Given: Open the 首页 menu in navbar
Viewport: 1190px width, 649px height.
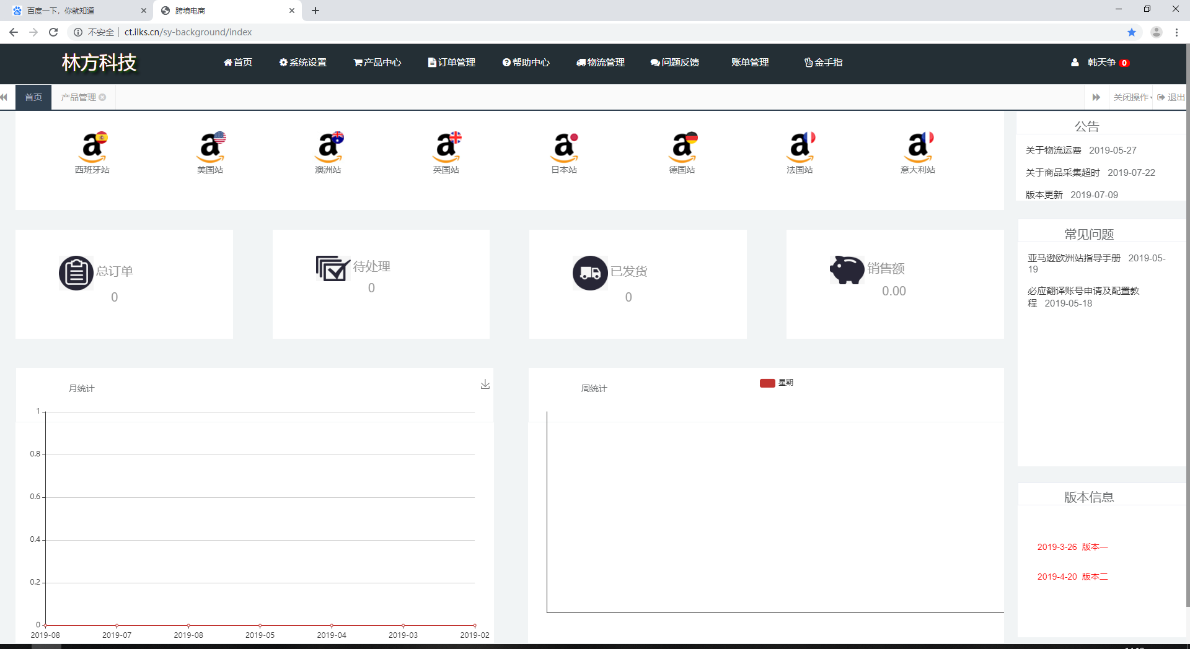Looking at the screenshot, I should tap(238, 63).
